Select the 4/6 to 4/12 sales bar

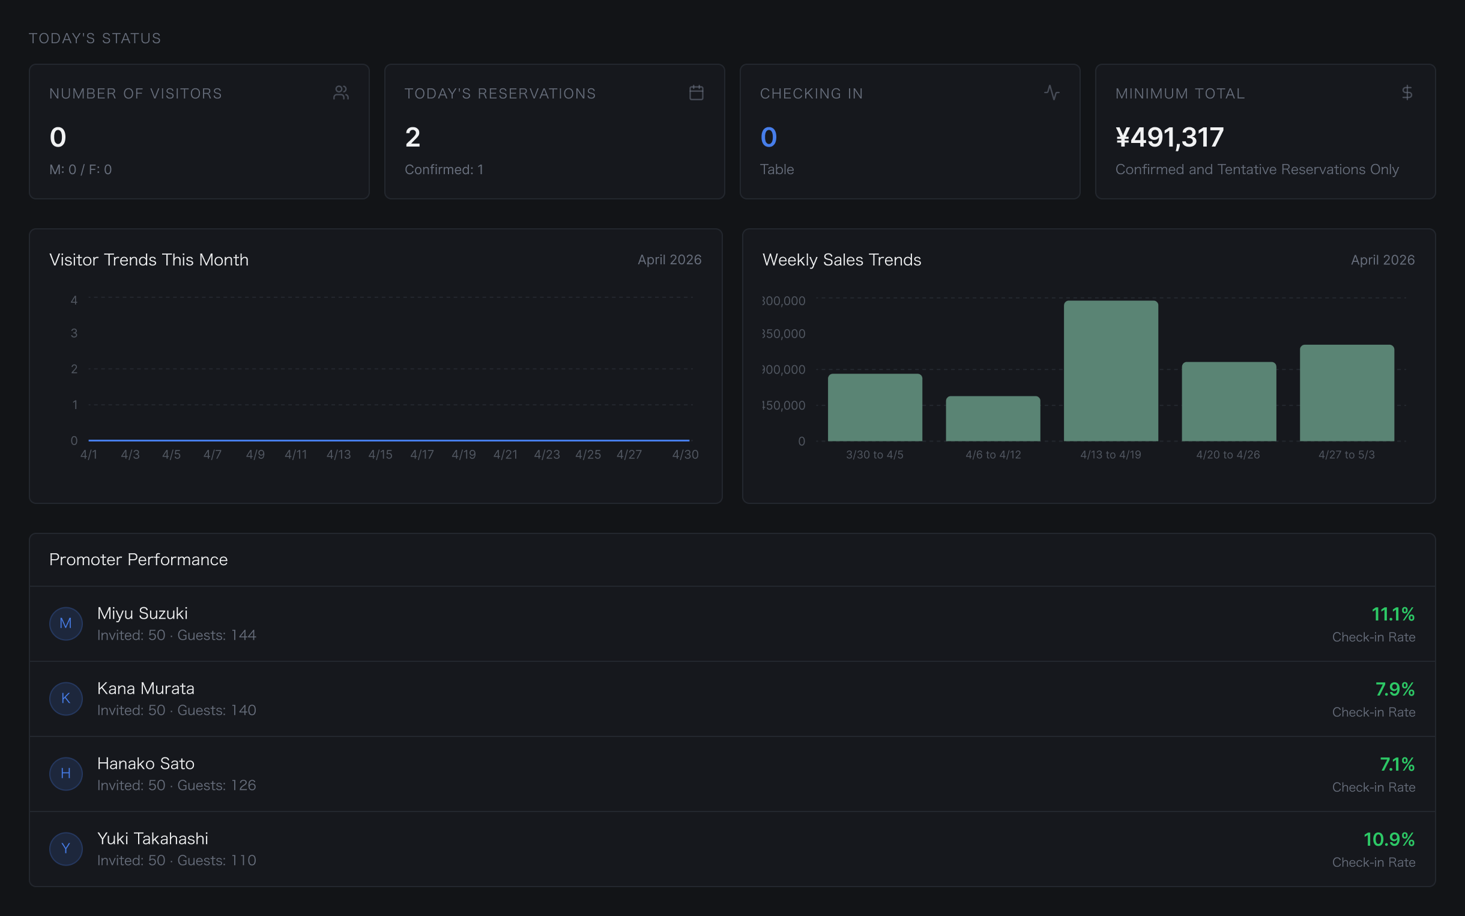(993, 419)
